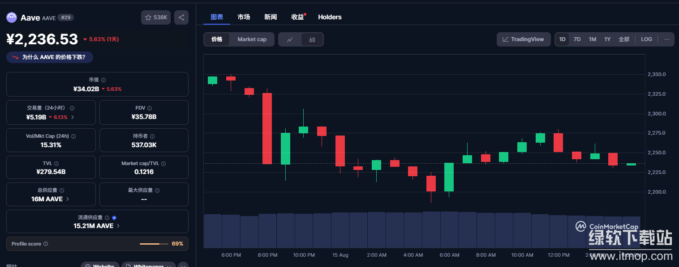Expand the 16M AAVE total supply details
The width and height of the screenshot is (679, 267).
click(x=50, y=199)
